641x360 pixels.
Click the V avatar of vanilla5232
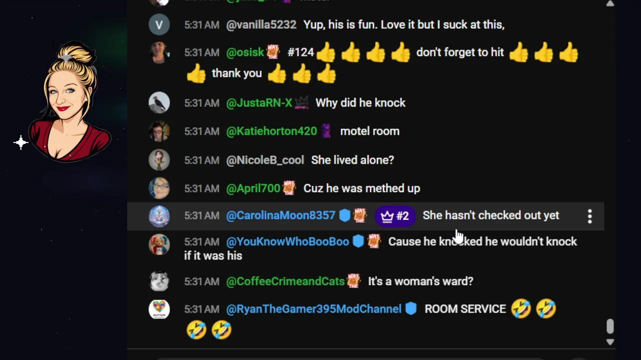159,24
